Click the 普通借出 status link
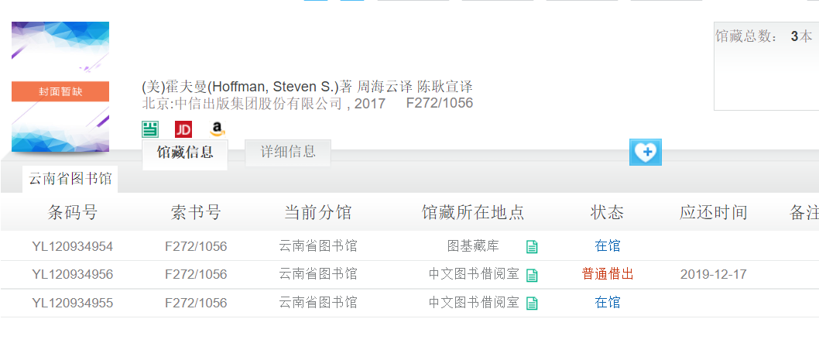This screenshot has height=343, width=819. [608, 274]
